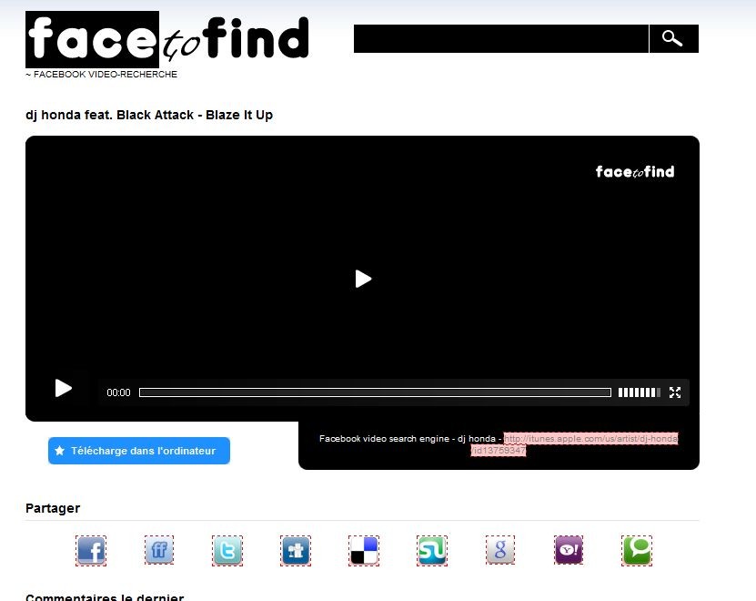Screen dimensions: 756x601
Task: Click the video title 'dj honda feat. Black Attack - Blaze It Up'
Action: coord(149,115)
